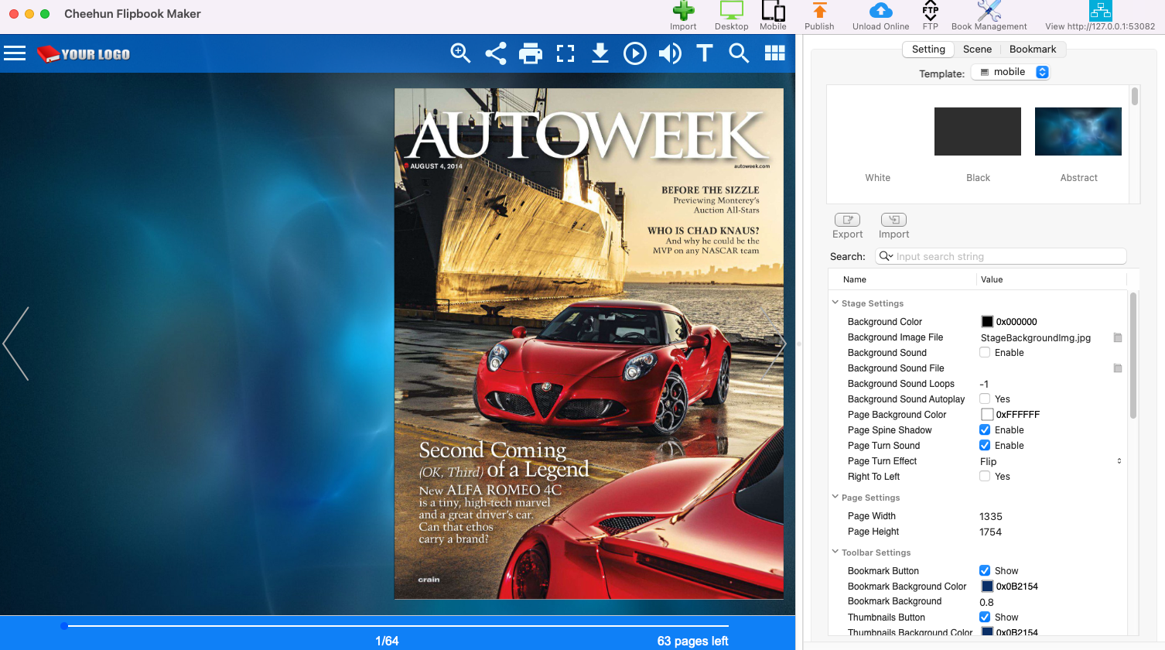Click the settings list scrollbar
This screenshot has width=1165, height=650.
coord(1133,356)
